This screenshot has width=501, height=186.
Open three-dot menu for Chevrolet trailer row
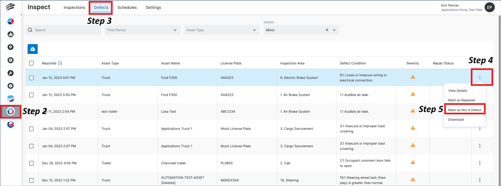click(480, 163)
